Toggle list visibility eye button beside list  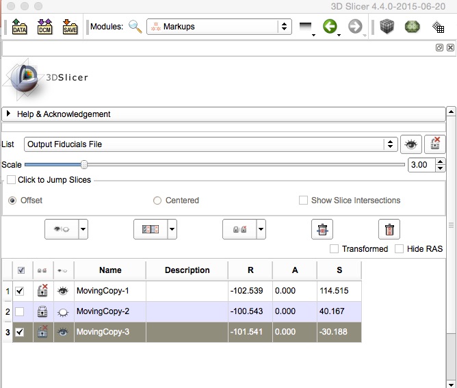pyautogui.click(x=410, y=144)
